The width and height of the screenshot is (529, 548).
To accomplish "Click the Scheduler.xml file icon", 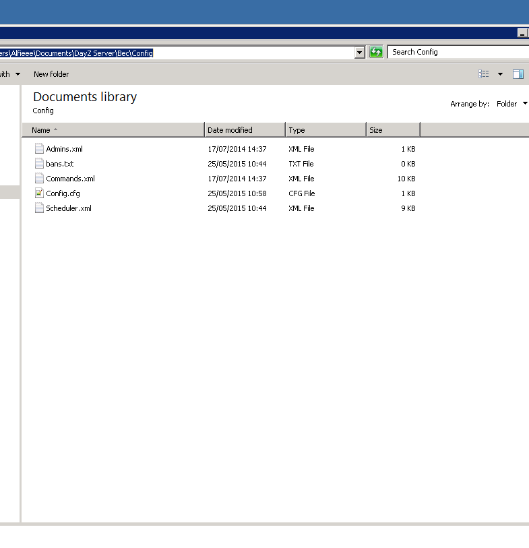I will (39, 208).
